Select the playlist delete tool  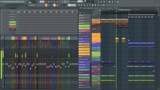tap(87, 8)
